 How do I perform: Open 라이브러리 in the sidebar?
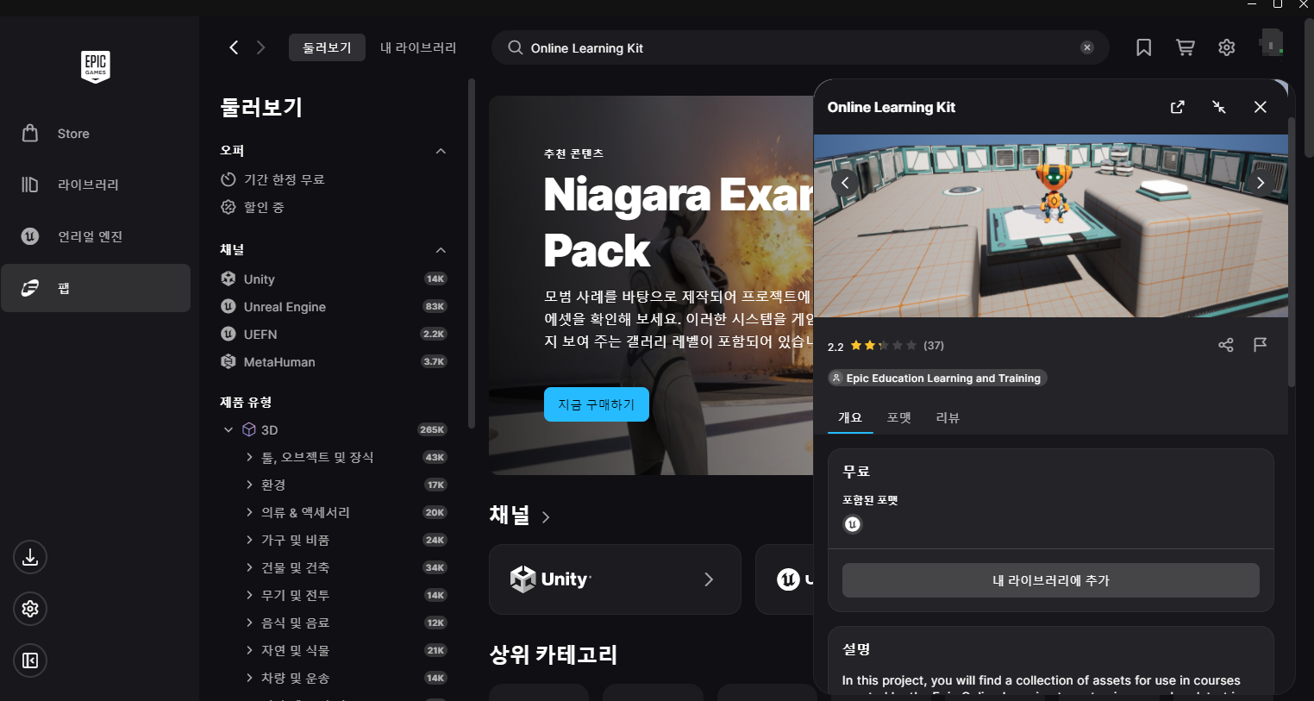[96, 185]
